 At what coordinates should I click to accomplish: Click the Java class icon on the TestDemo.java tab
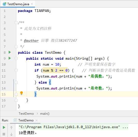click(4, 4)
